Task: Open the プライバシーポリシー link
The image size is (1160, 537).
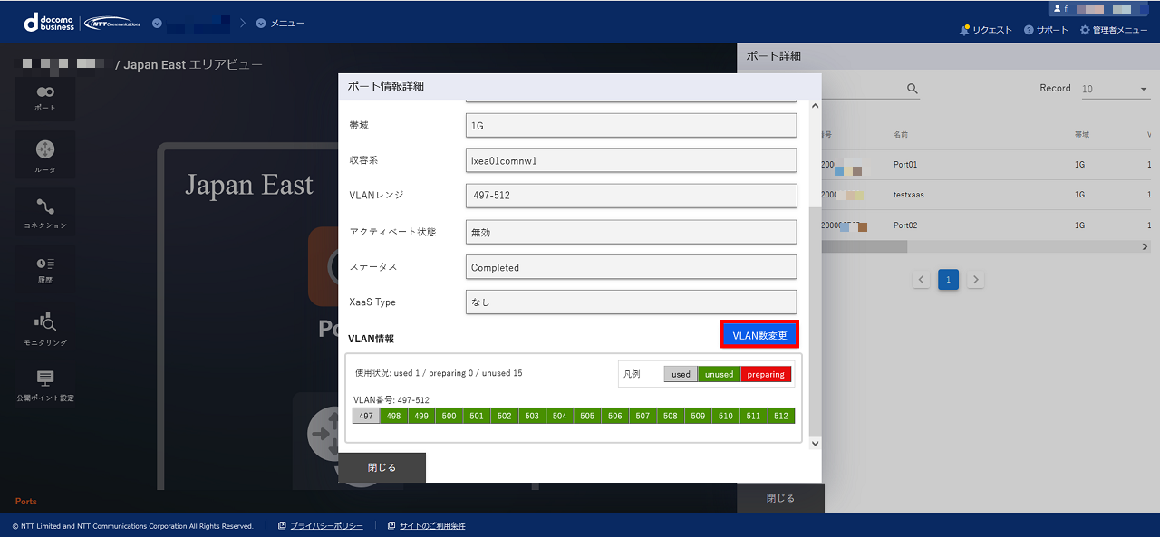Action: click(325, 526)
